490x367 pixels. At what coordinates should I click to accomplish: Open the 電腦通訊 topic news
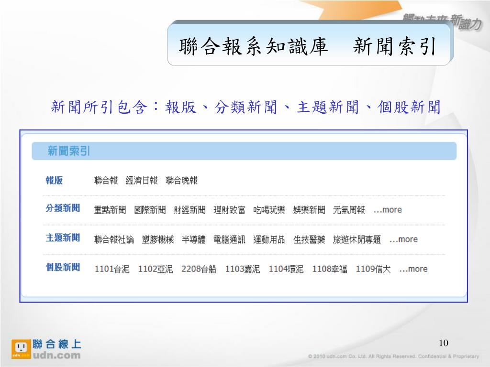coord(229,240)
